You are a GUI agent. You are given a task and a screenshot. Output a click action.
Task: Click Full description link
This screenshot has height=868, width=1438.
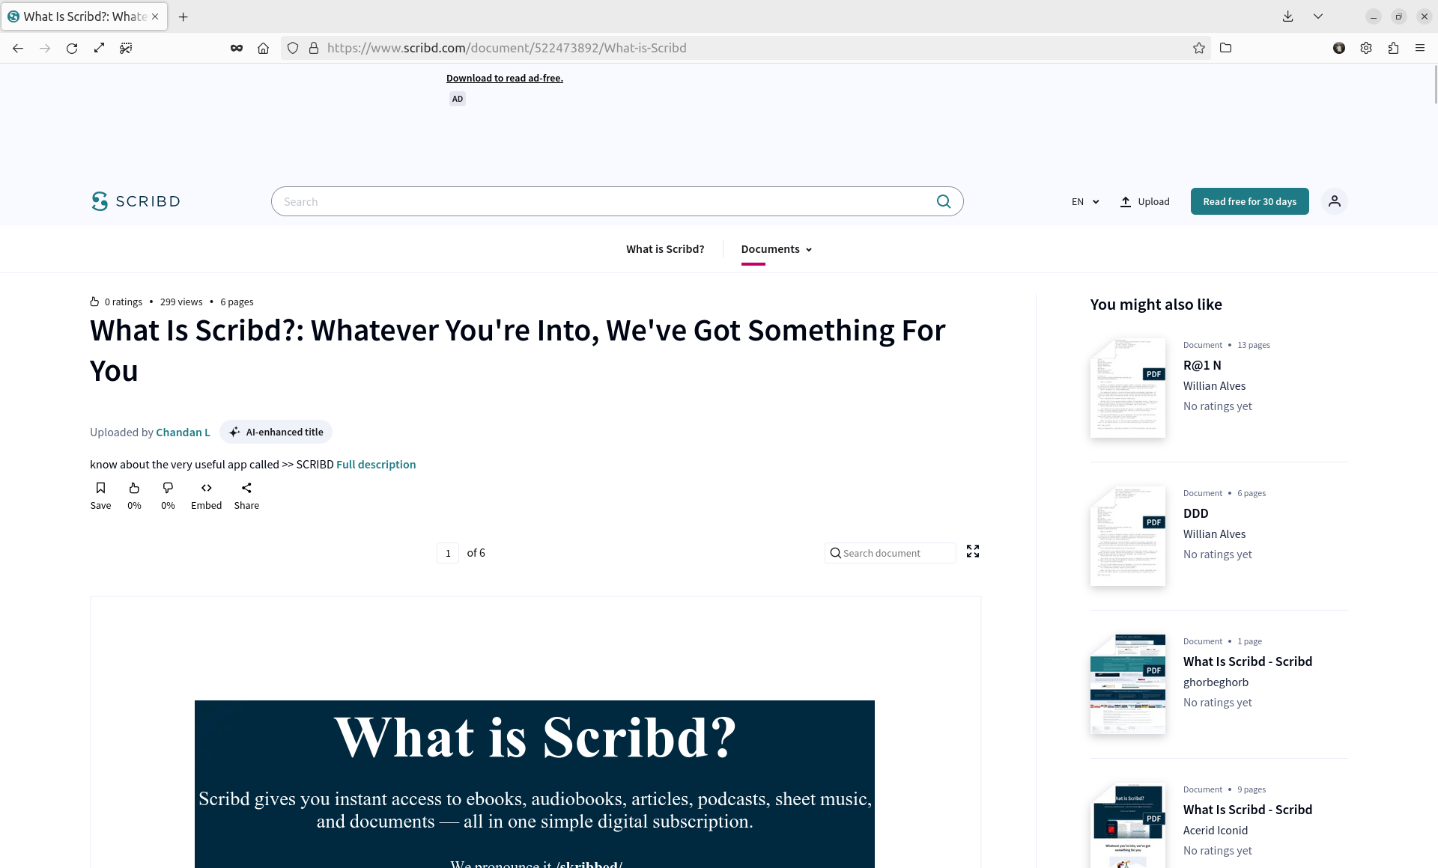(x=376, y=464)
